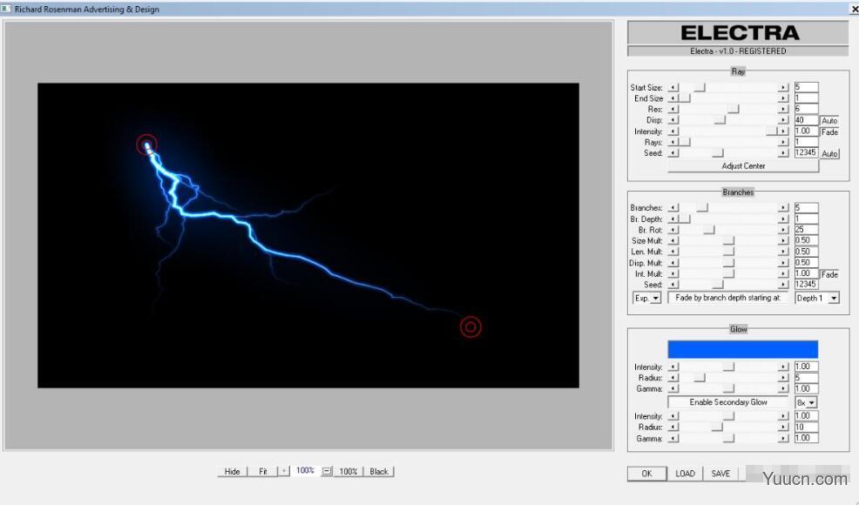Click the secondary glow Radius slider thumb

(717, 428)
